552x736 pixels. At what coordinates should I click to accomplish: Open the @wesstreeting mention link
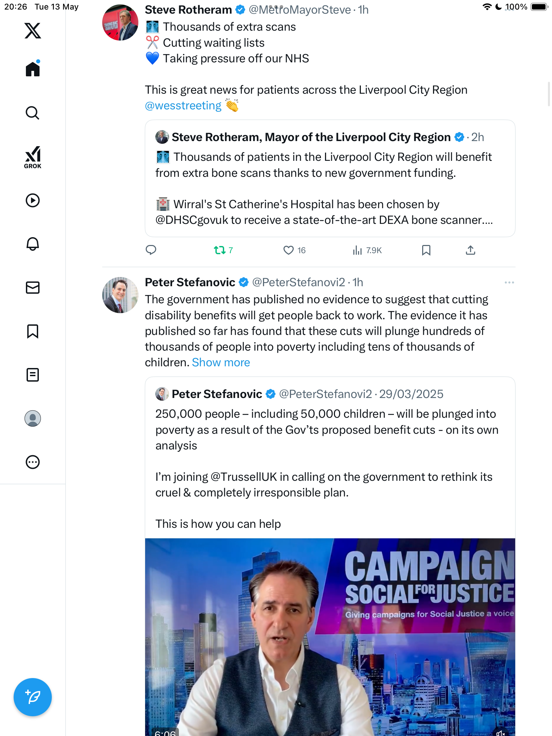click(x=183, y=106)
